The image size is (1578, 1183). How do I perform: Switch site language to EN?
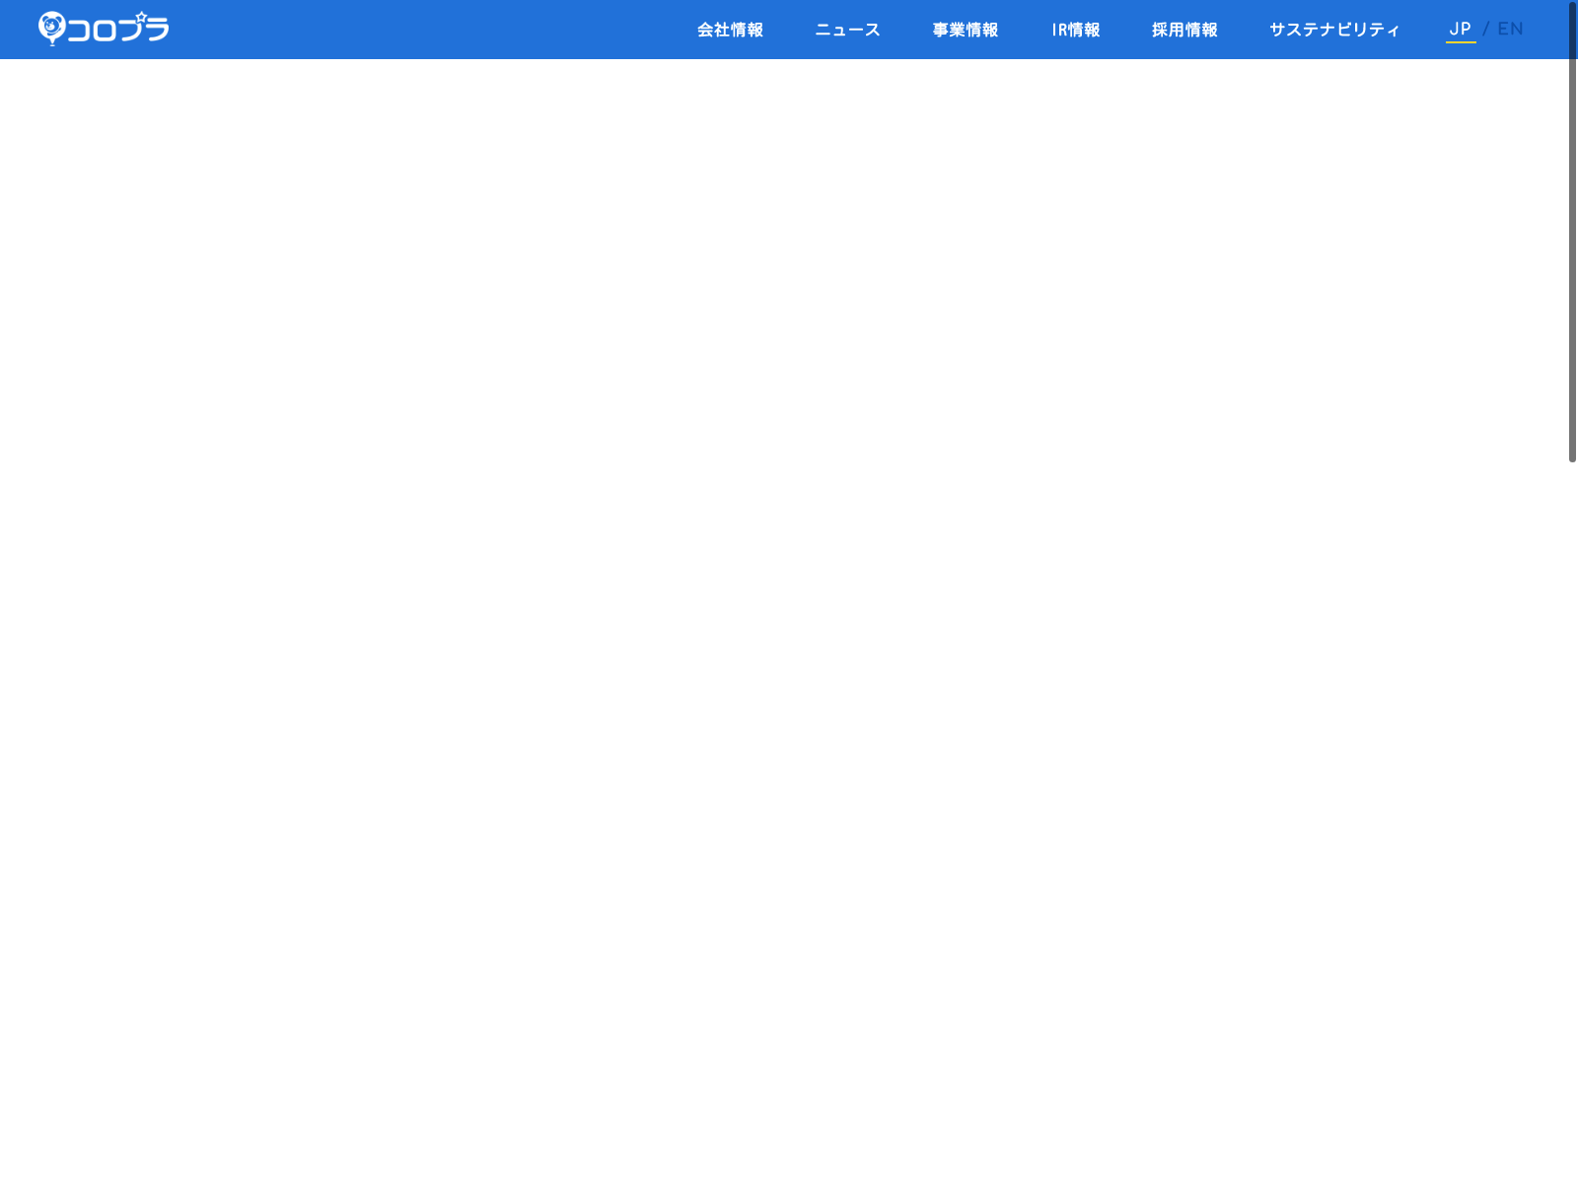click(1510, 29)
